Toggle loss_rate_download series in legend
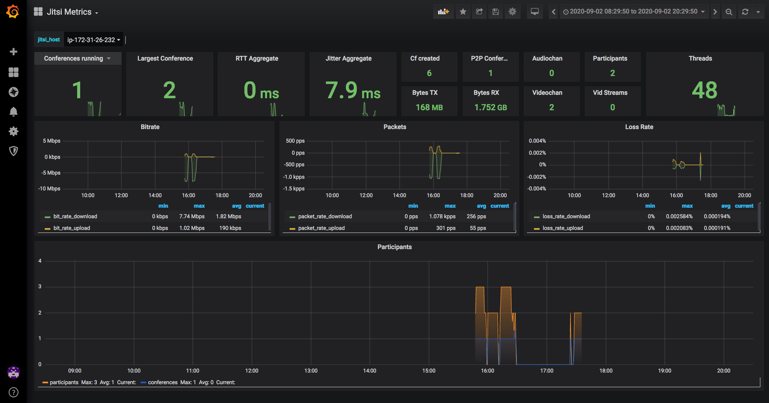769x403 pixels. click(566, 216)
